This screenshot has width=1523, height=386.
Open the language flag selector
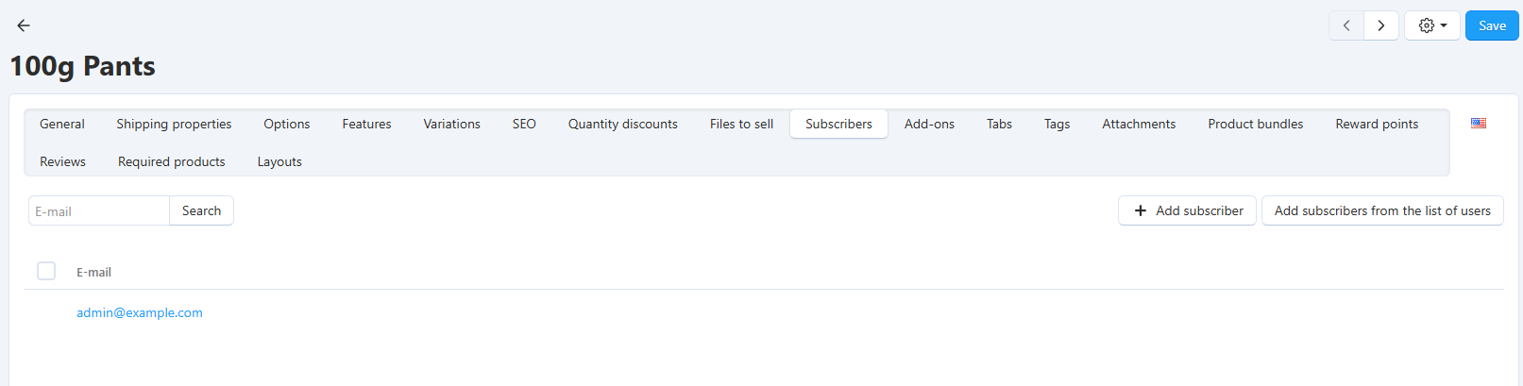pos(1479,124)
